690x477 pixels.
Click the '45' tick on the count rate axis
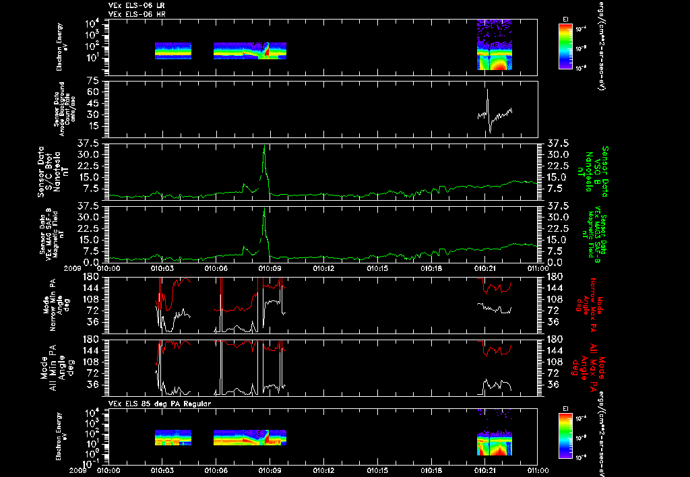93,103
